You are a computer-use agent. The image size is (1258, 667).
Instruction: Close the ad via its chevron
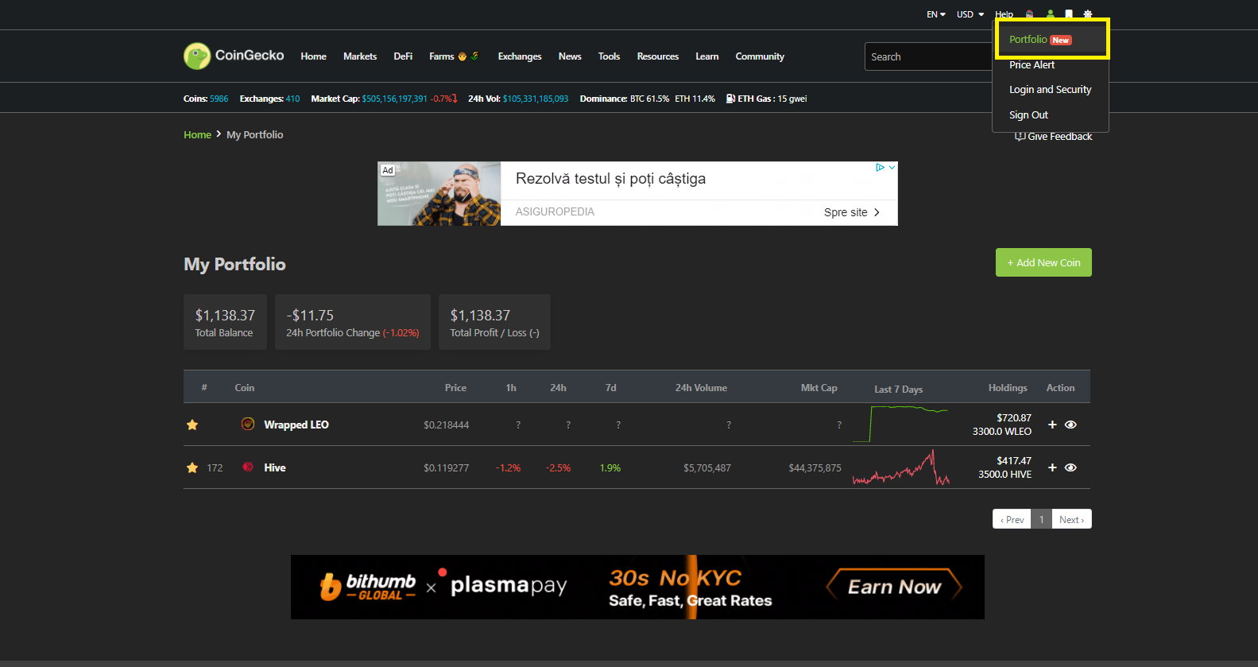892,167
